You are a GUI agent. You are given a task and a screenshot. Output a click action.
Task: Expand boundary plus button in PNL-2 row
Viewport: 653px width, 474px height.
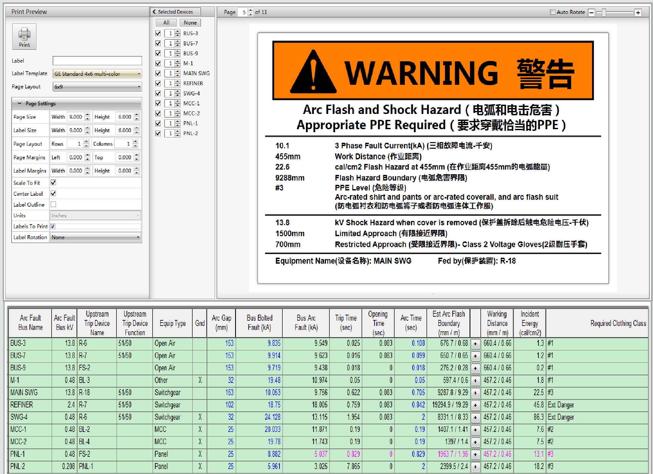(x=475, y=467)
